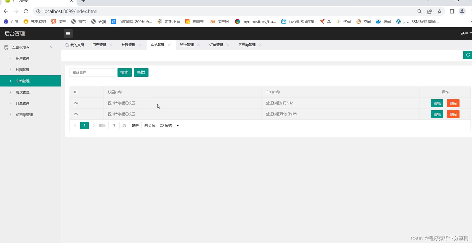472x243 pixels.
Task: Focus the 车站名称 search input
Action: [92, 72]
